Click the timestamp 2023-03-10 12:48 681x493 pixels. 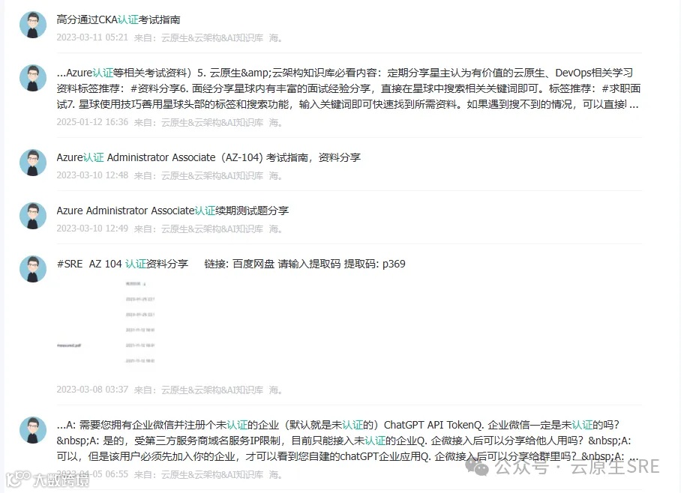pyautogui.click(x=92, y=175)
